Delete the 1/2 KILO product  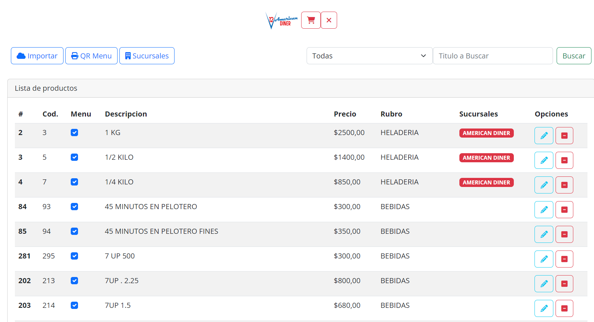(x=564, y=160)
